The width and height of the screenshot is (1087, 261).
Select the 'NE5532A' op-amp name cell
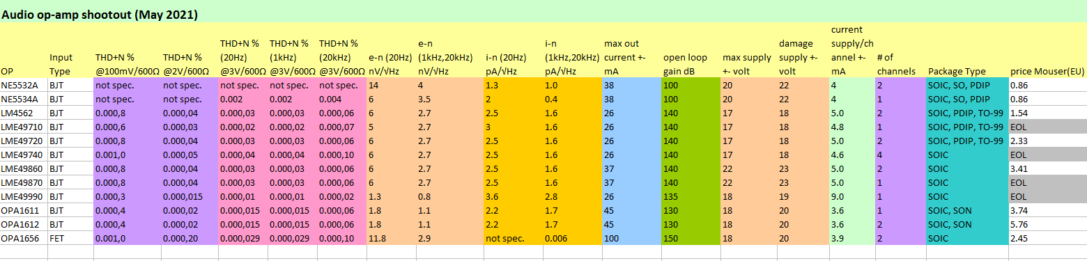pyautogui.click(x=24, y=84)
